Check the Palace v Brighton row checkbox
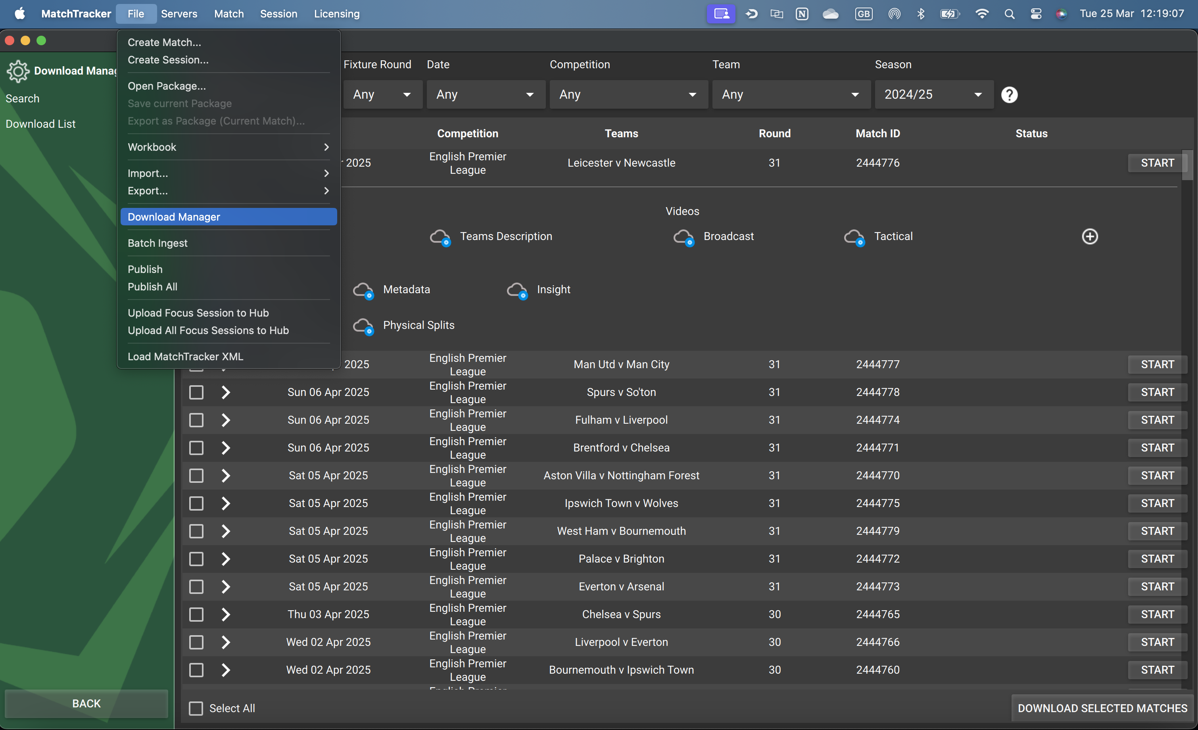Viewport: 1198px width, 730px height. coord(196,558)
